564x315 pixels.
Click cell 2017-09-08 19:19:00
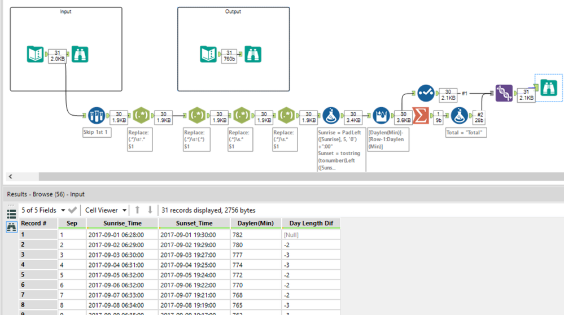tap(194, 305)
